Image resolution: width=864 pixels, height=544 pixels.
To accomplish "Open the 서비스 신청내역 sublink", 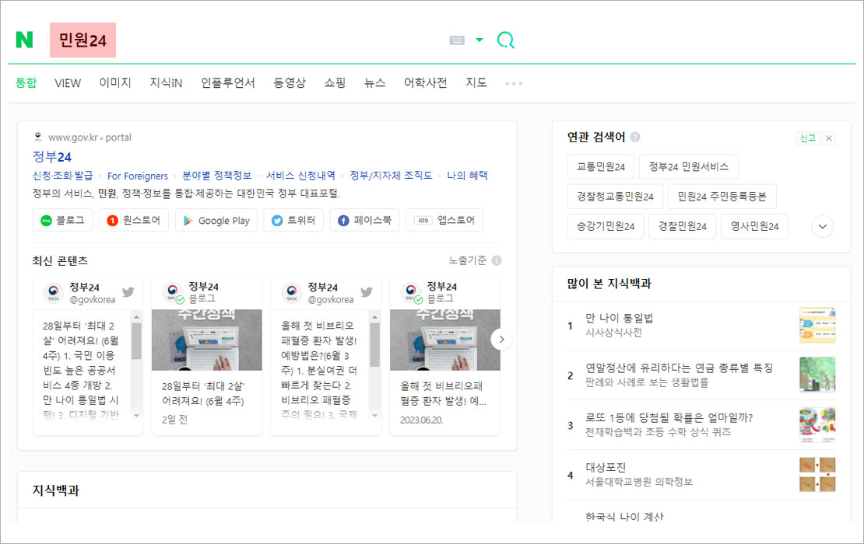I will click(x=301, y=176).
